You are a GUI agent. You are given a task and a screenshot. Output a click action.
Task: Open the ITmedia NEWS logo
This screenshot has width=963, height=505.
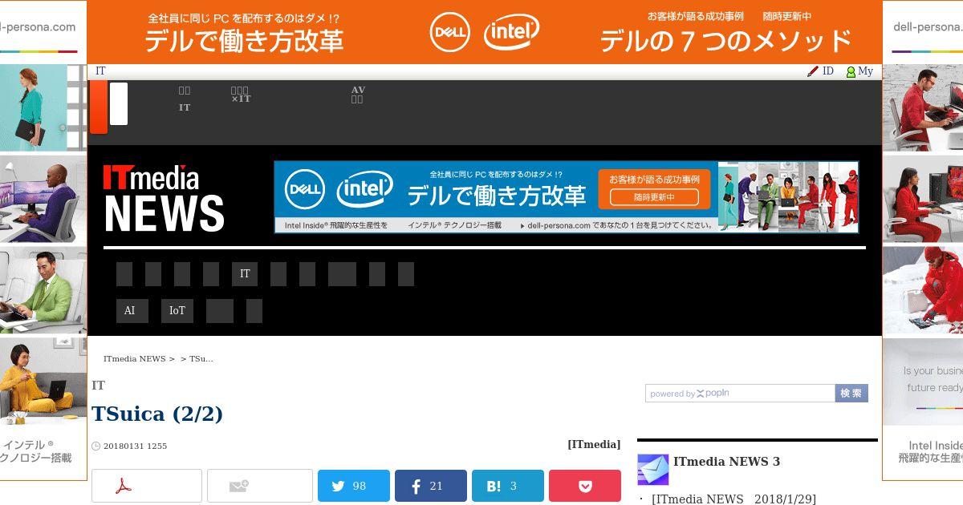164,198
